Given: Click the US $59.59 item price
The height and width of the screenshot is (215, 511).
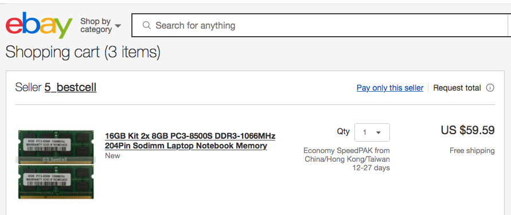Looking at the screenshot, I should tap(467, 131).
